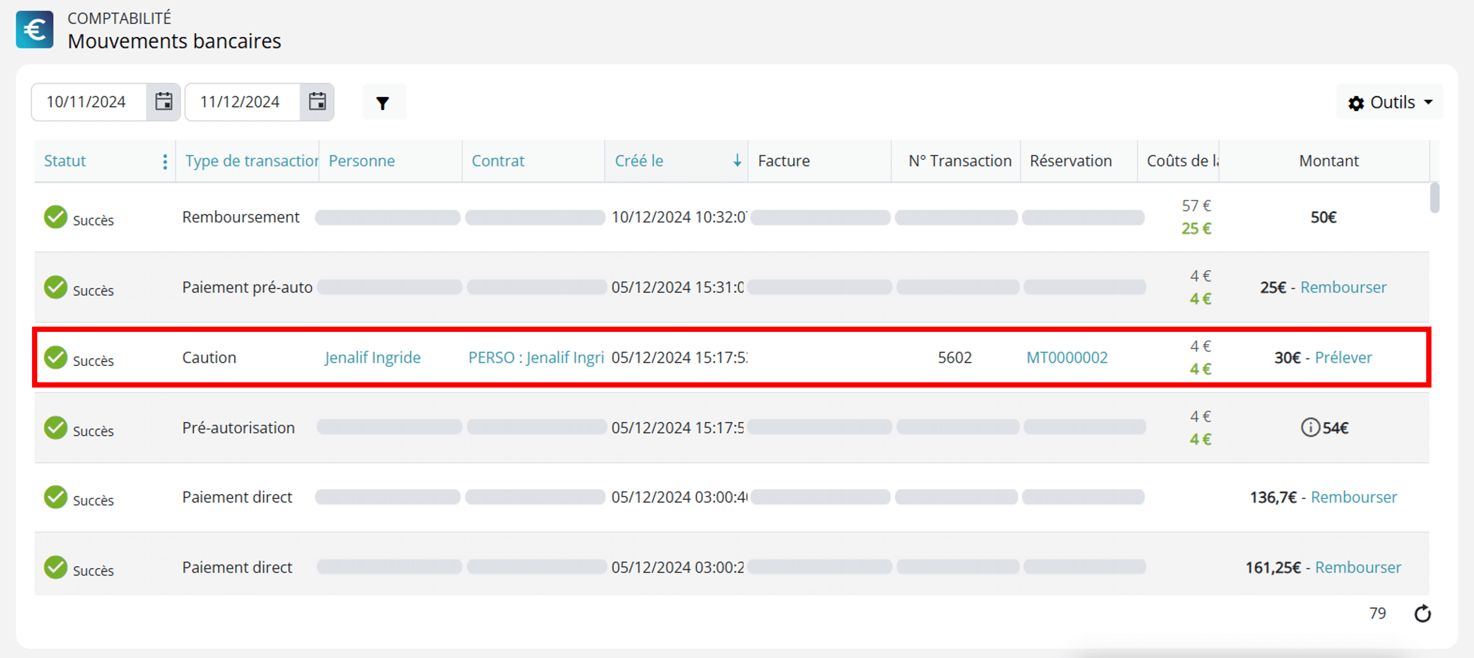Click the info icon beside 54€
The width and height of the screenshot is (1474, 658).
[1310, 427]
